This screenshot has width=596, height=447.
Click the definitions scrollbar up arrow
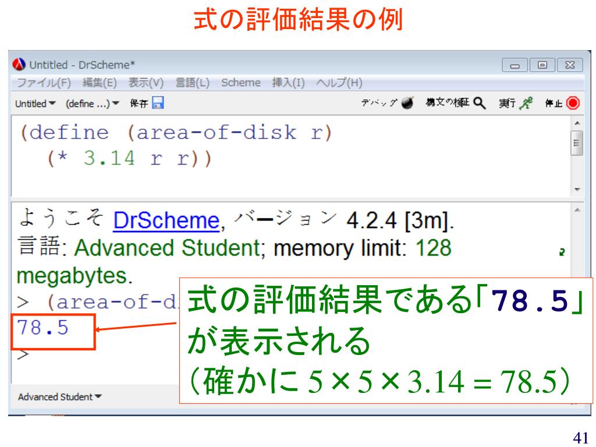[577, 123]
